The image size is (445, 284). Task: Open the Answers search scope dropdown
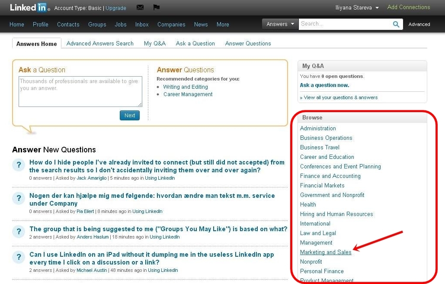280,24
